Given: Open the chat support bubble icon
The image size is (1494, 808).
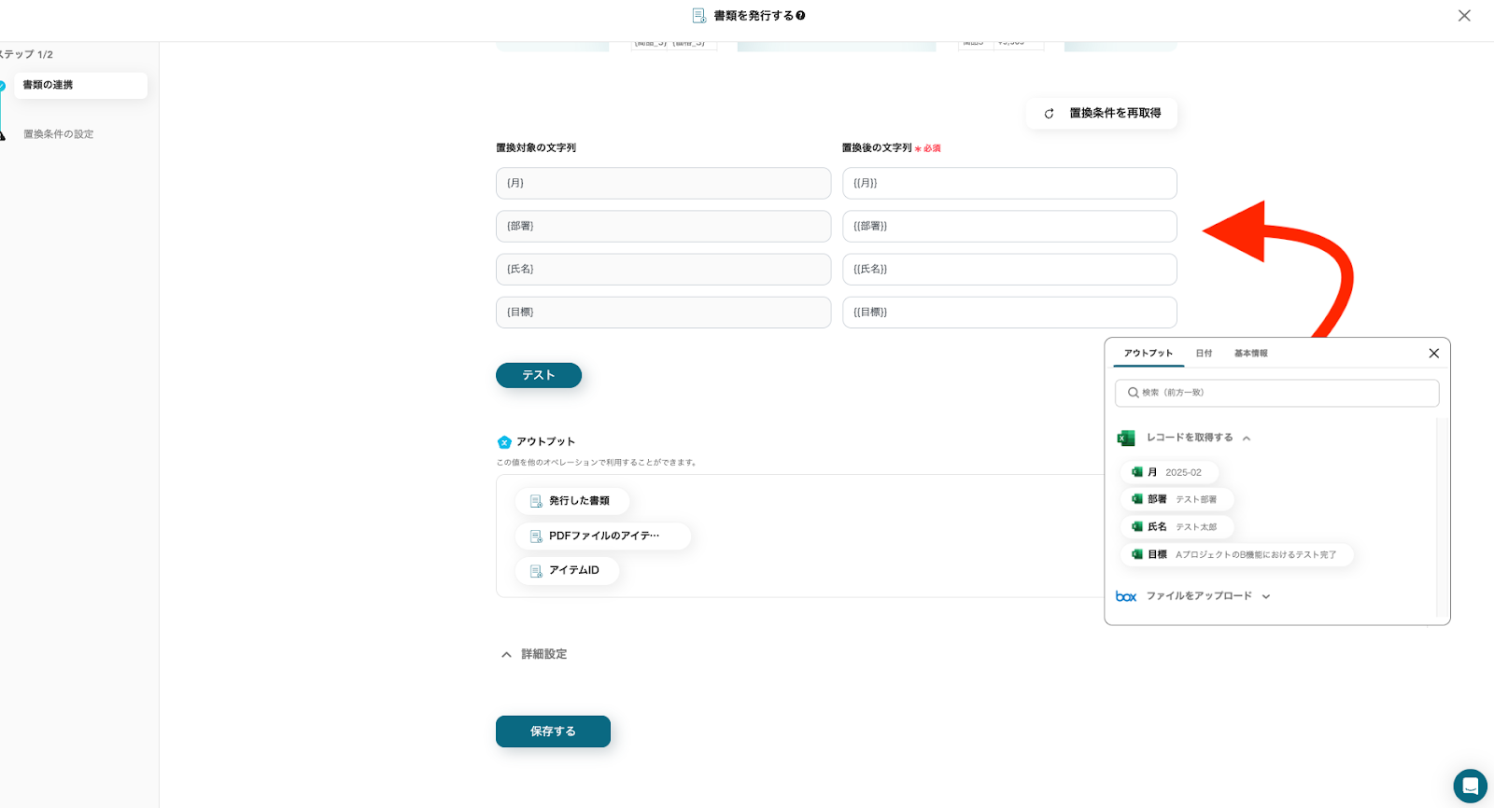Looking at the screenshot, I should 1469,786.
